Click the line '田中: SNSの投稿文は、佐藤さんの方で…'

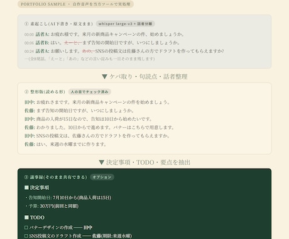pyautogui.click(x=97, y=136)
